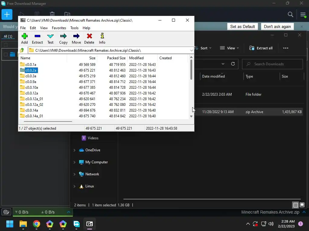Viewport: 309px width, 231px height.
Task: Open the Help menu in 7-Zip
Action: point(86,28)
